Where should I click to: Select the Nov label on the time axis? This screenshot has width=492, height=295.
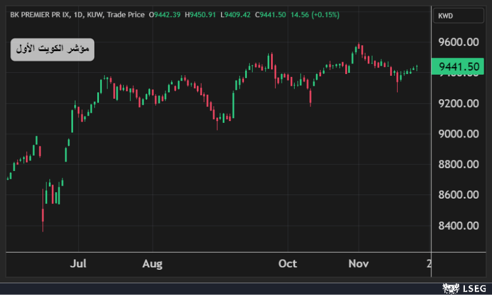(358, 264)
